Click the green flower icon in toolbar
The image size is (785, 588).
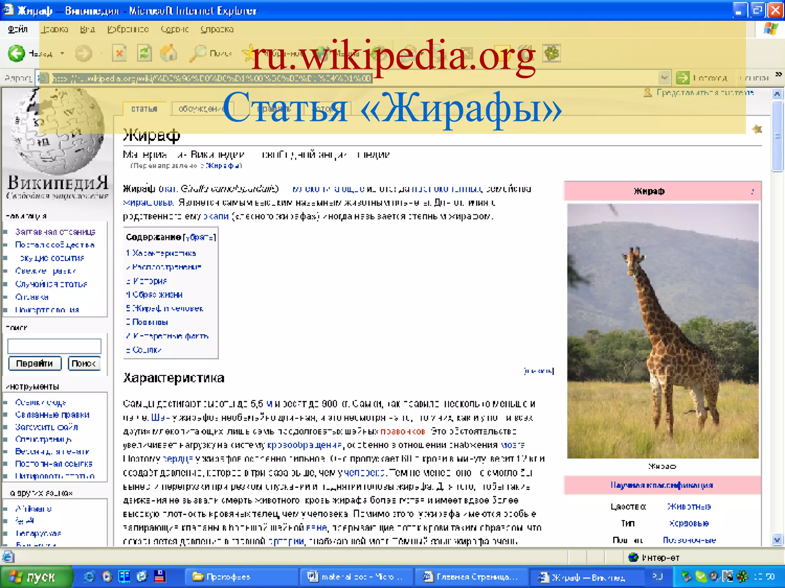[x=552, y=53]
